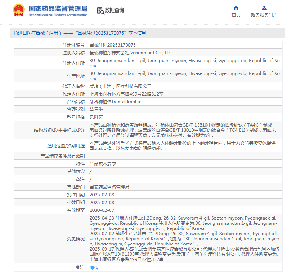
Task: Open the 数据查询 text label
Action: coord(114,11)
